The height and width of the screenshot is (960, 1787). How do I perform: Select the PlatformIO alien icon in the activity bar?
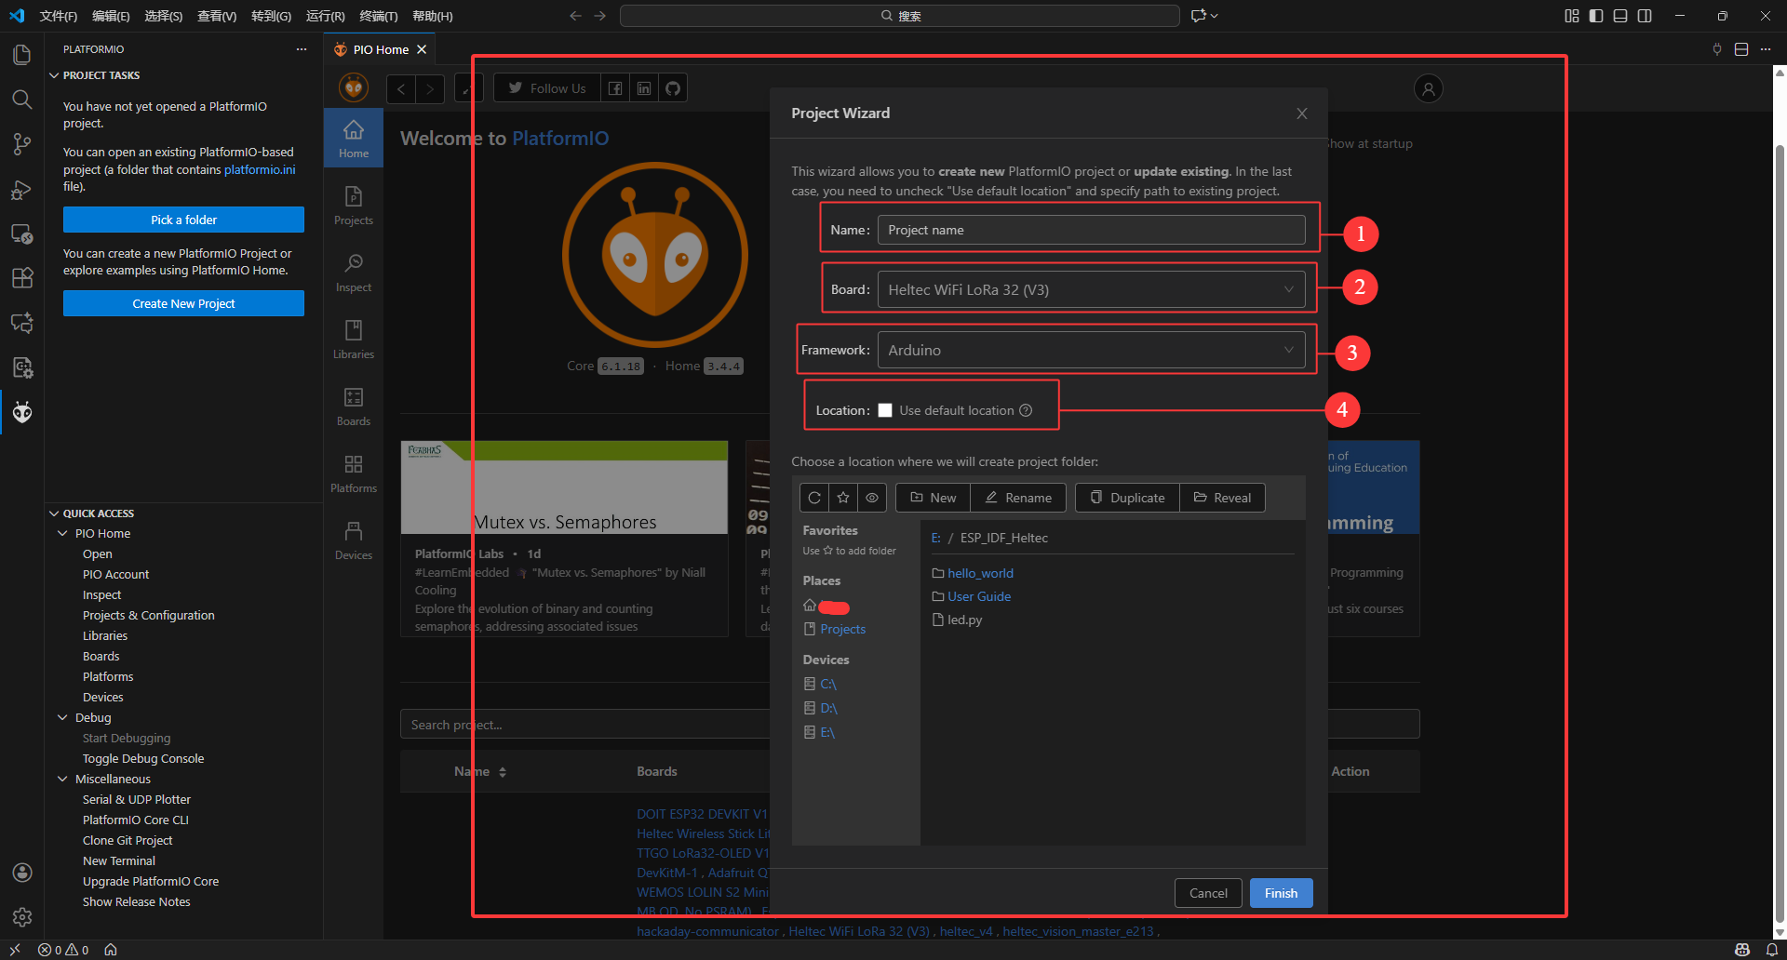click(x=21, y=412)
